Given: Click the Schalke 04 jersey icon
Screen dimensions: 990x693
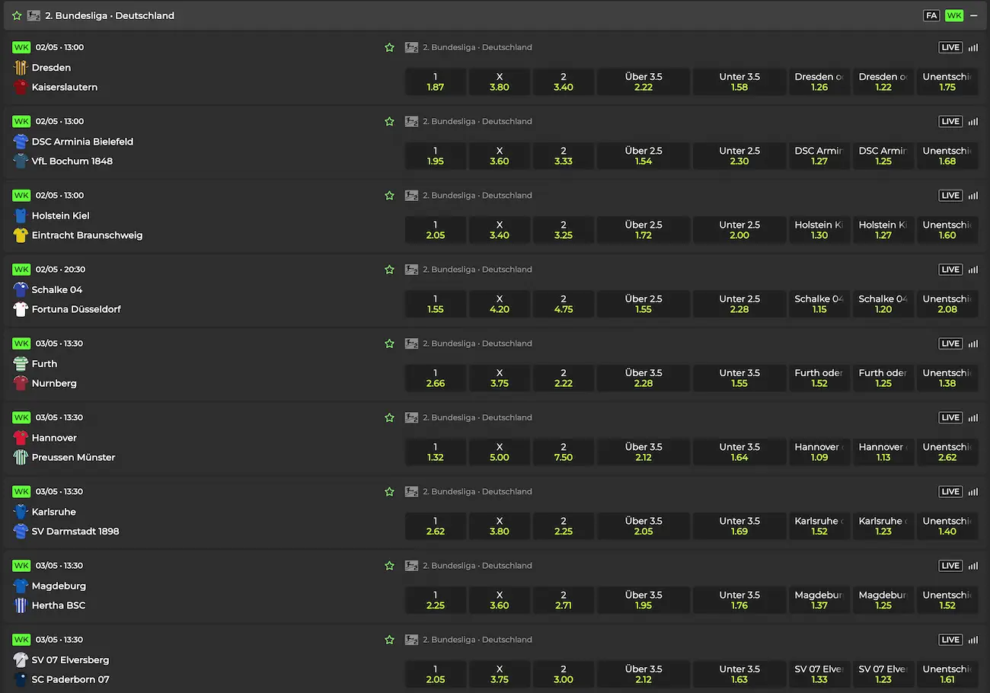Looking at the screenshot, I should [21, 289].
